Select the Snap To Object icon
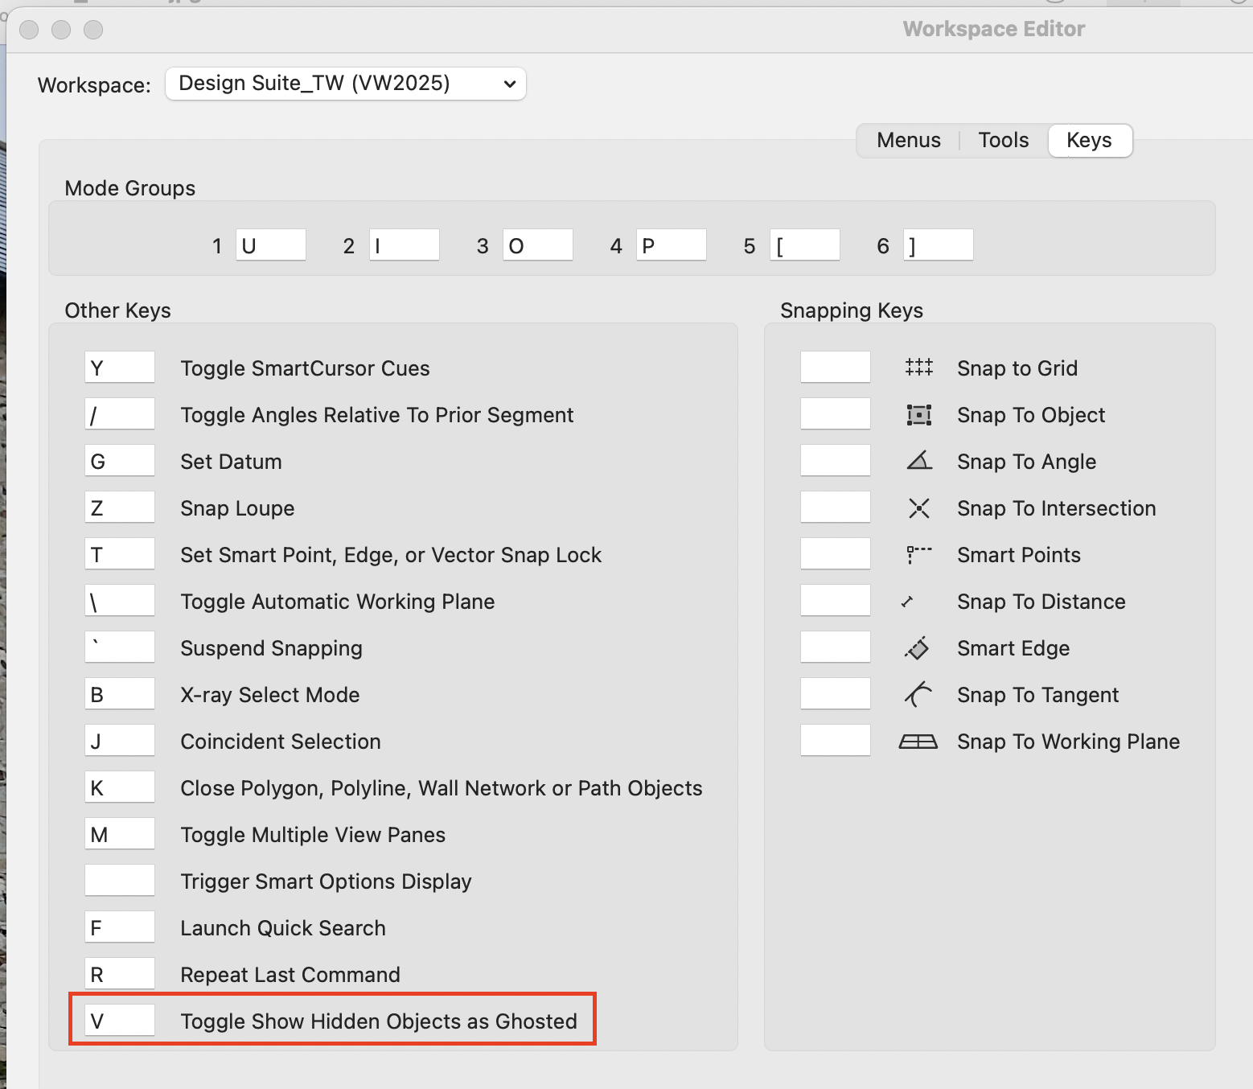This screenshot has width=1253, height=1089. (919, 414)
